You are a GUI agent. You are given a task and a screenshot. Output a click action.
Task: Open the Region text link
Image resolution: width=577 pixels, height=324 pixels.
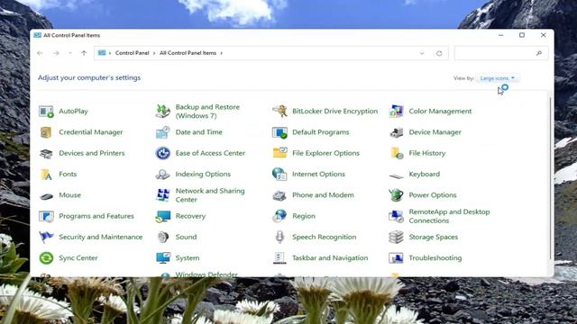coord(304,216)
